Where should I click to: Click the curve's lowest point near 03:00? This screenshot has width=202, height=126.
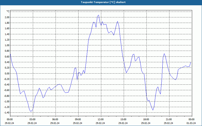point(31,111)
